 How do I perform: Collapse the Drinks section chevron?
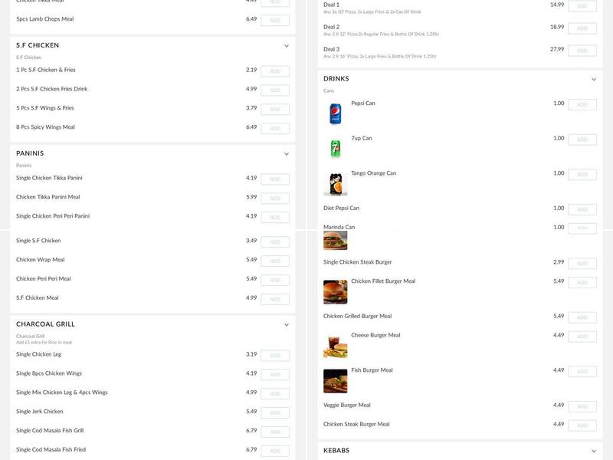click(594, 79)
